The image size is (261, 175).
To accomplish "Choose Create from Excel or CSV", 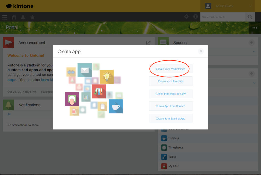I will (171, 94).
